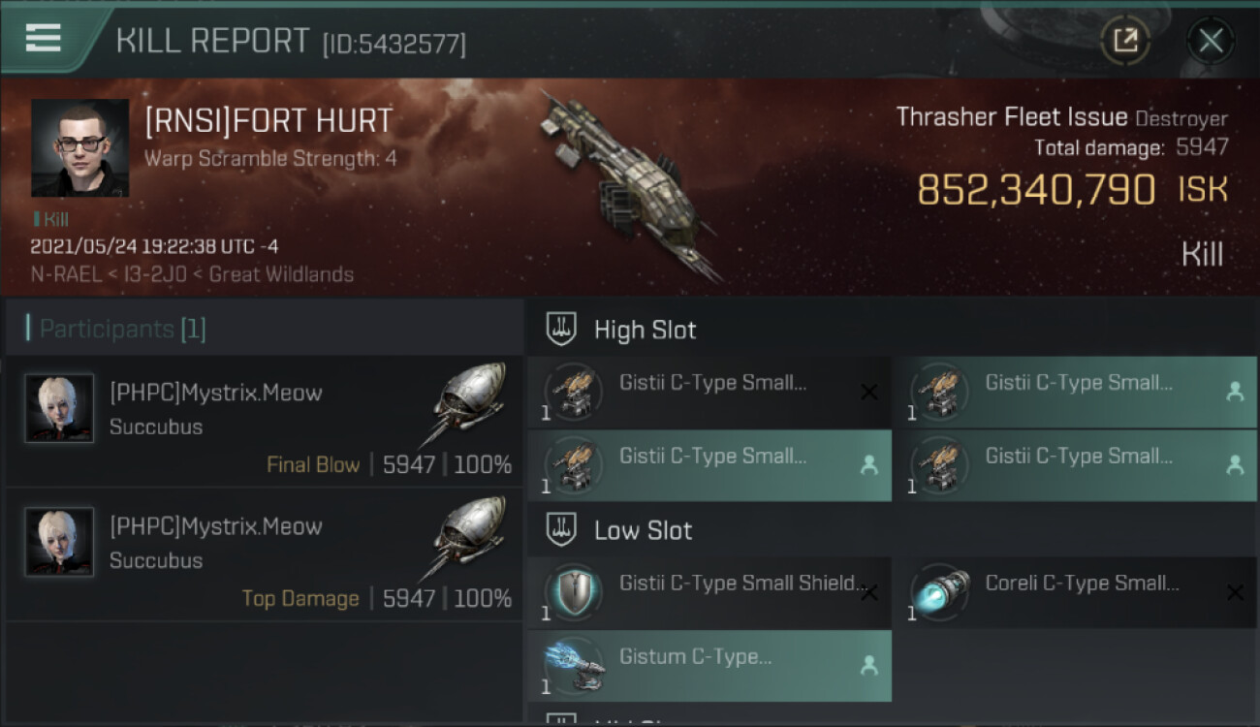Select the Gistum C-Type module
The width and height of the screenshot is (1260, 727).
coord(709,665)
